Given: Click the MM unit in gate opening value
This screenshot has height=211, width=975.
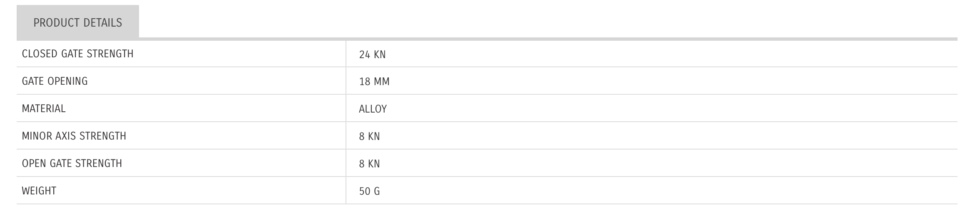Looking at the screenshot, I should pos(382,82).
